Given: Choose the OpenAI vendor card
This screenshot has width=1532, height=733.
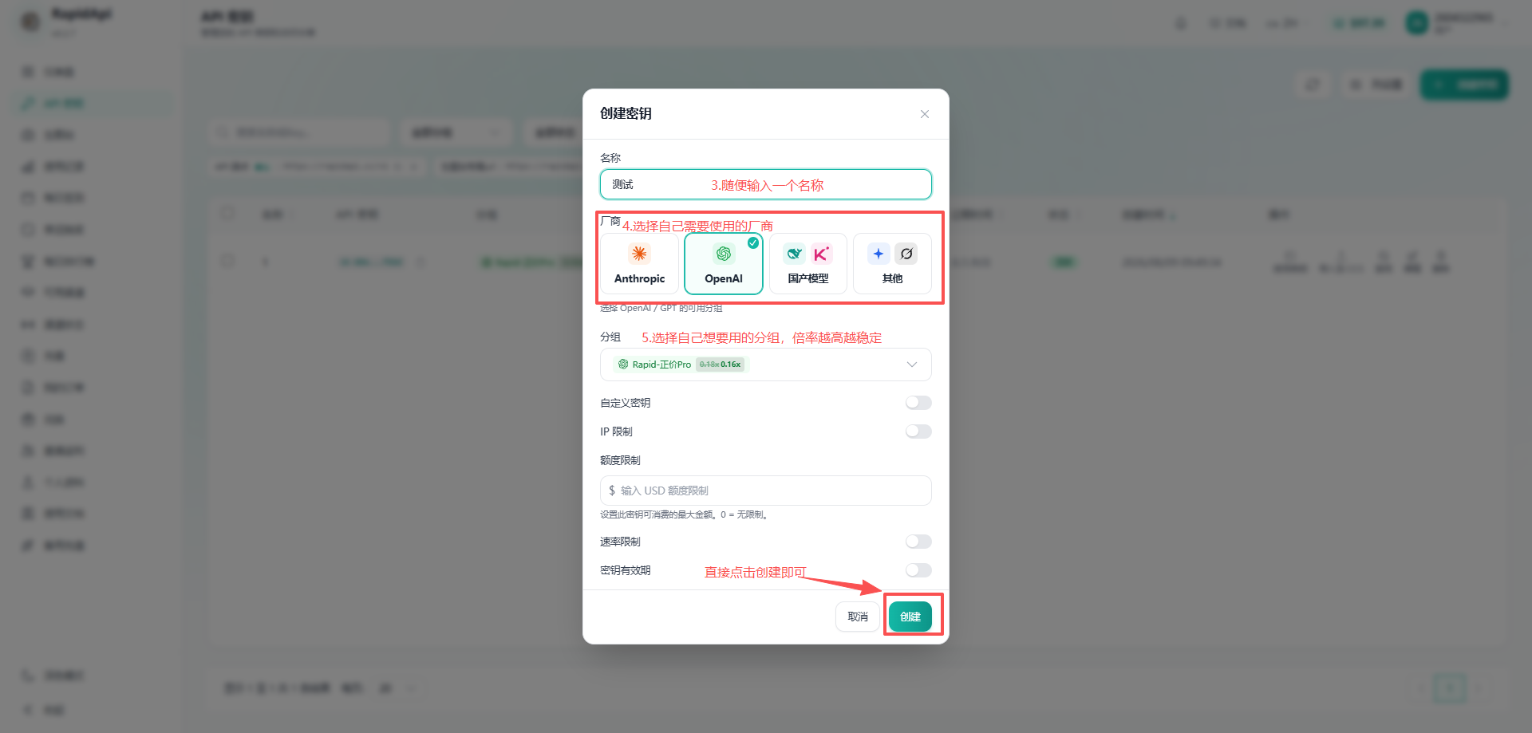Looking at the screenshot, I should point(724,264).
